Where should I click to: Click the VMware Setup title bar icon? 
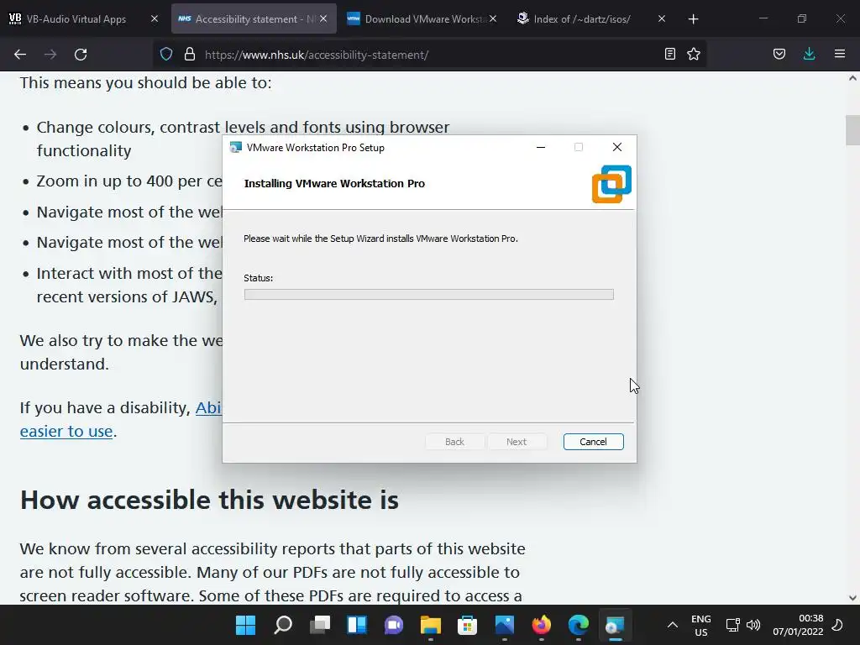point(236,147)
